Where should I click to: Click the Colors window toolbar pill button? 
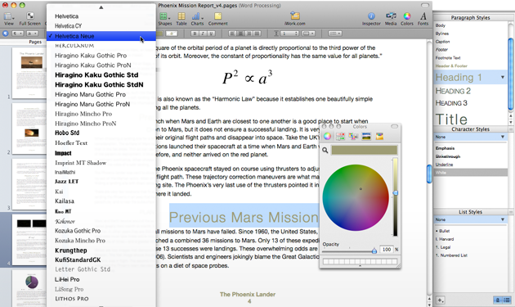tap(395, 126)
